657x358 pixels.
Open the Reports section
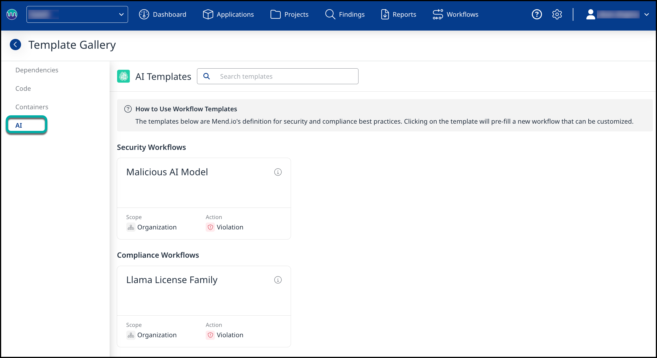pyautogui.click(x=399, y=14)
